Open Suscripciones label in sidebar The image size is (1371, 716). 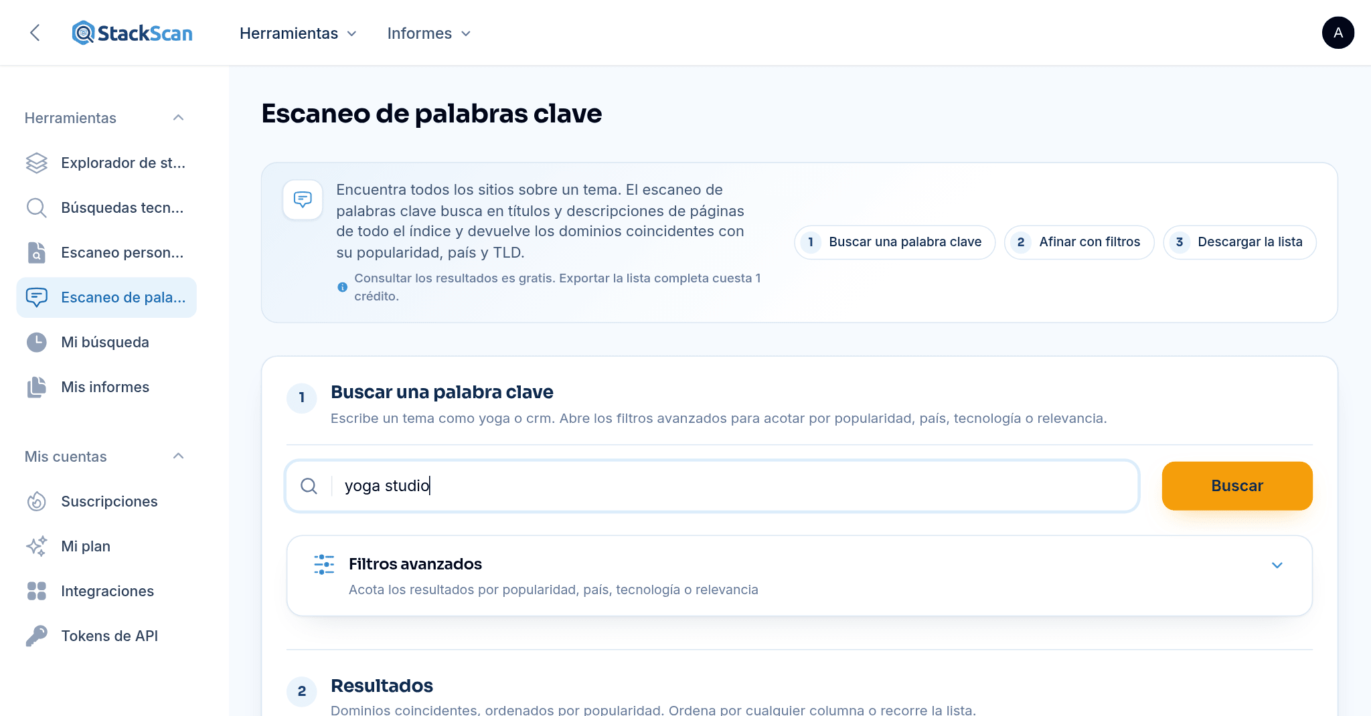[109, 501]
